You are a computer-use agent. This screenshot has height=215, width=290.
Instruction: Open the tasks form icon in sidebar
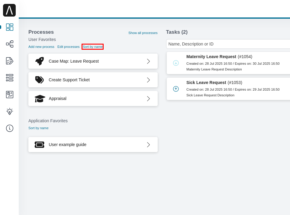pyautogui.click(x=9, y=61)
